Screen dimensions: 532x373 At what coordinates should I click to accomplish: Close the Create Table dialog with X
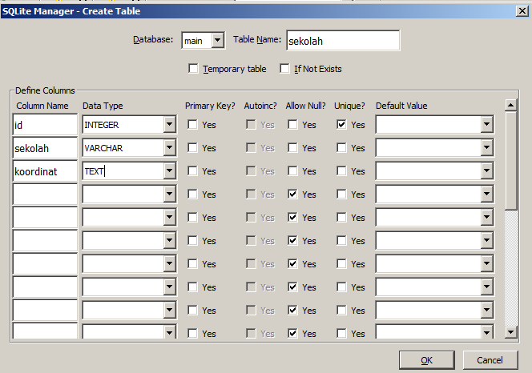(x=522, y=11)
